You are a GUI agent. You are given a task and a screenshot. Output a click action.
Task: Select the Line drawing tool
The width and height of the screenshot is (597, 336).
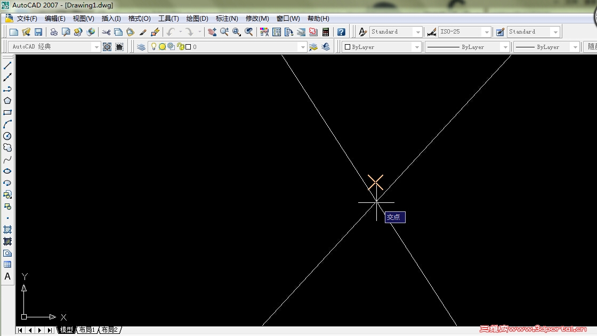tap(7, 65)
